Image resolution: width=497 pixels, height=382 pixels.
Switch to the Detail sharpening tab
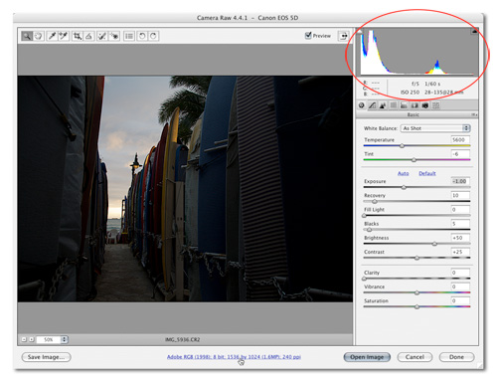[383, 105]
